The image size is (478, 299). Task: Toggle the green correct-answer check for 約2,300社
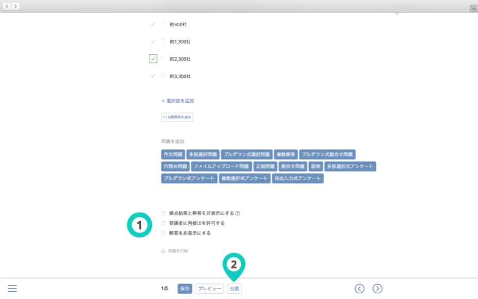(x=153, y=59)
